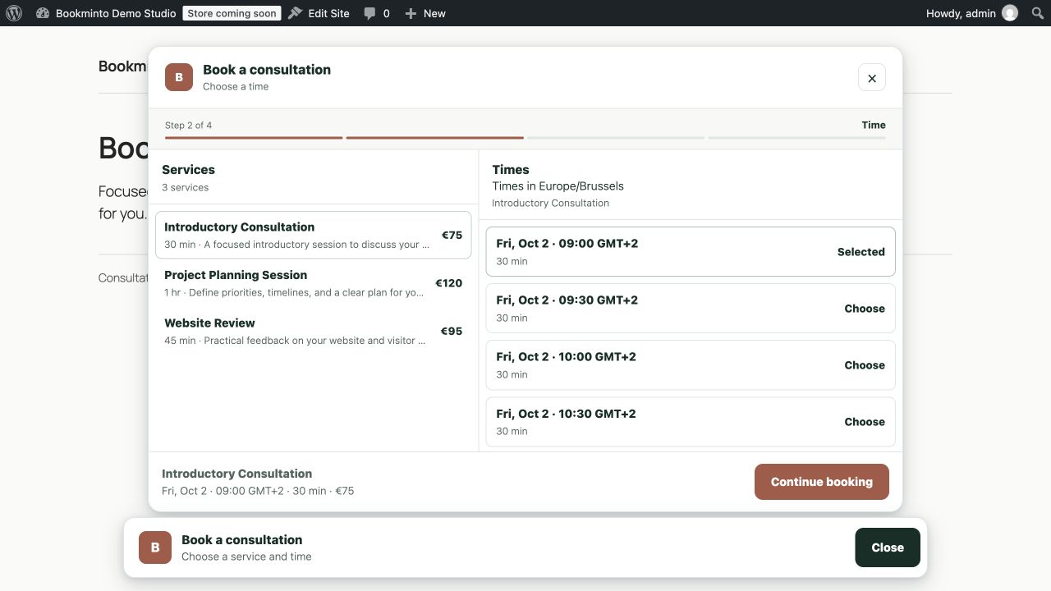Select the Website Review service
The image size is (1051, 591).
(313, 331)
